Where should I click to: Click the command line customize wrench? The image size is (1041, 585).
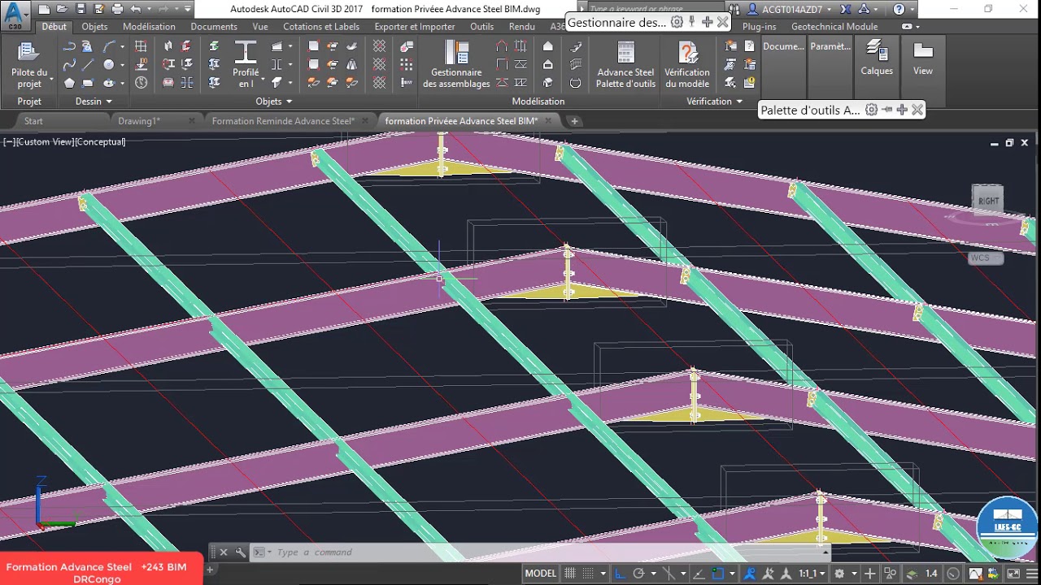click(x=240, y=552)
